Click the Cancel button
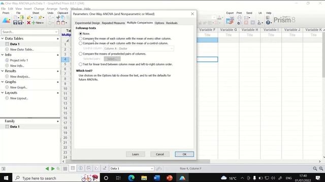 coord(160,154)
